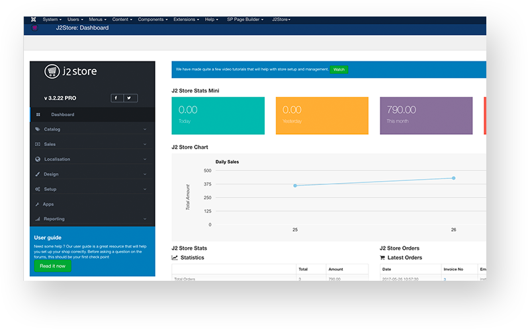
Task: Click the Facebook icon button in sidebar
Action: coord(116,98)
